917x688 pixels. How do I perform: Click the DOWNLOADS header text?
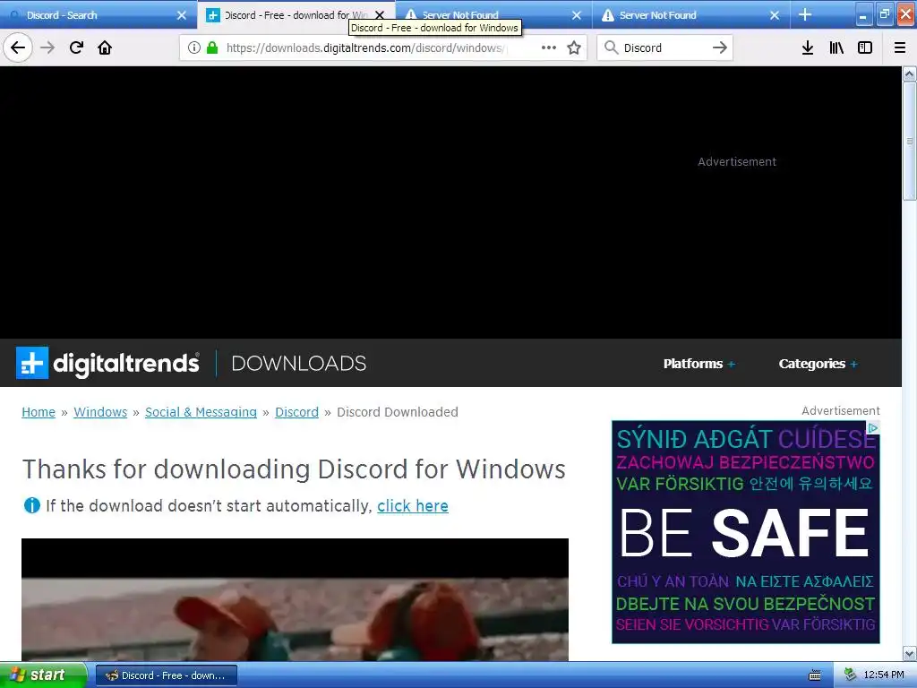(299, 364)
